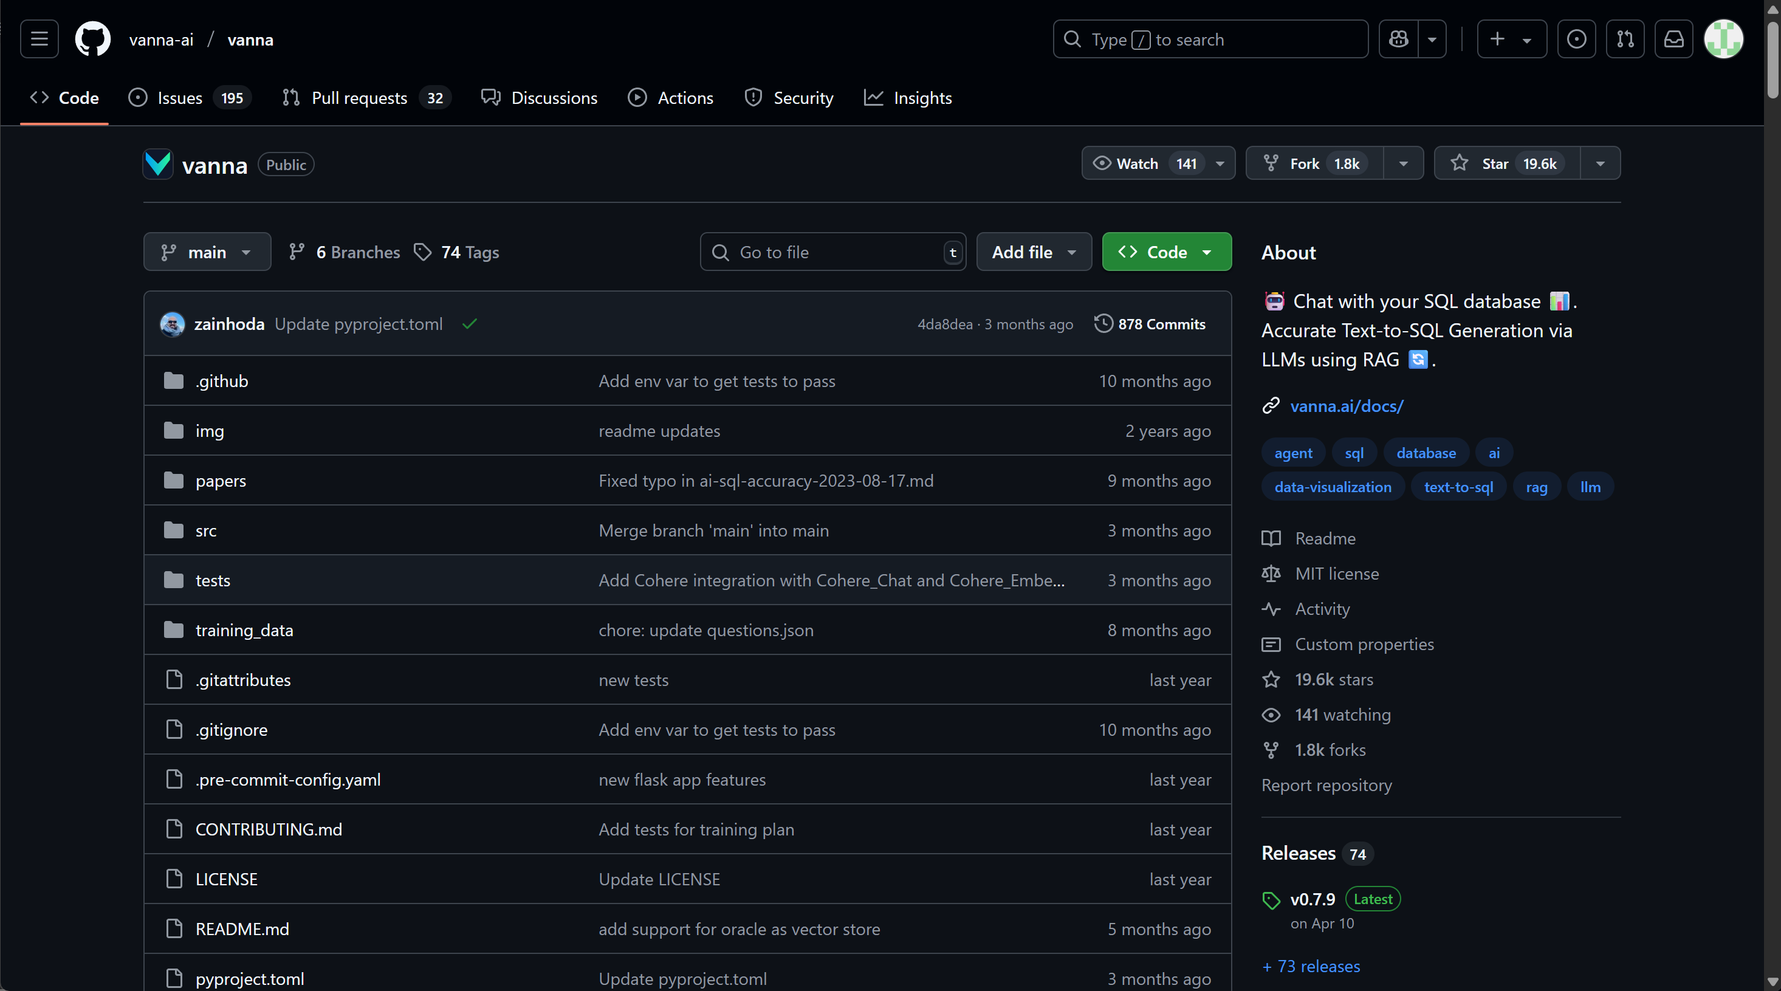The height and width of the screenshot is (991, 1781).
Task: Open the Copilot chat icon
Action: 1399,39
